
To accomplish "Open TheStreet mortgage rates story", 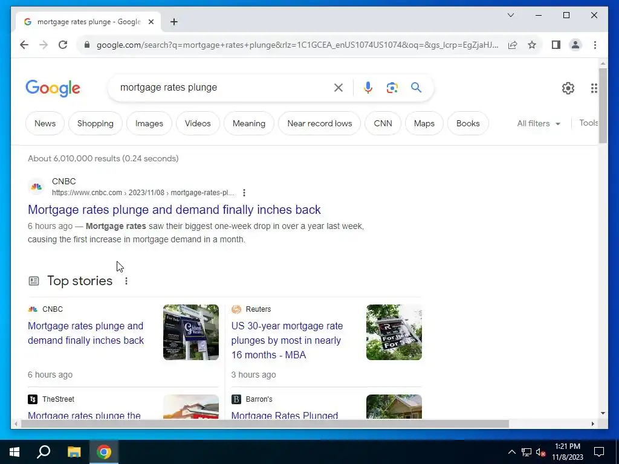I will click(x=84, y=415).
